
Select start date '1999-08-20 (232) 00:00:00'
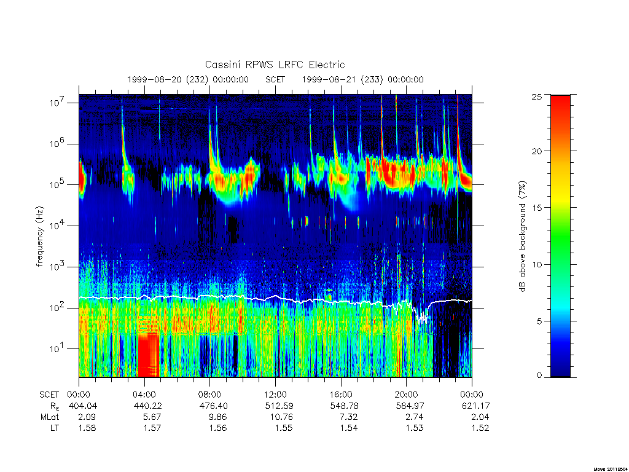point(188,79)
